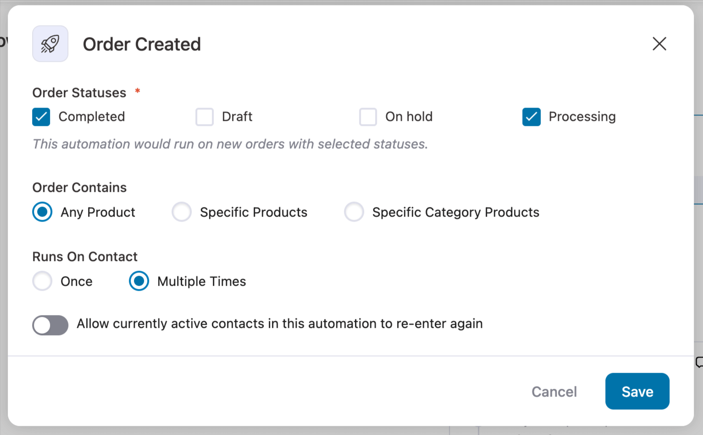Enable the On hold order status
This screenshot has height=435, width=703.
pos(368,117)
